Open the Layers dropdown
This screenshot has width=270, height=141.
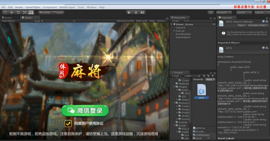243,12
